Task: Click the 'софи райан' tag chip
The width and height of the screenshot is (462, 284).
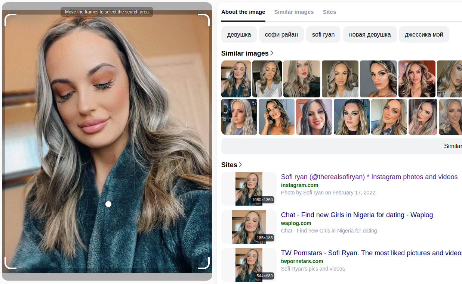Action: tap(281, 34)
